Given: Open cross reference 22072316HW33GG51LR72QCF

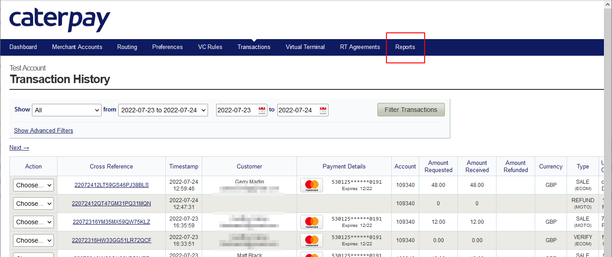Looking at the screenshot, I should pyautogui.click(x=111, y=240).
